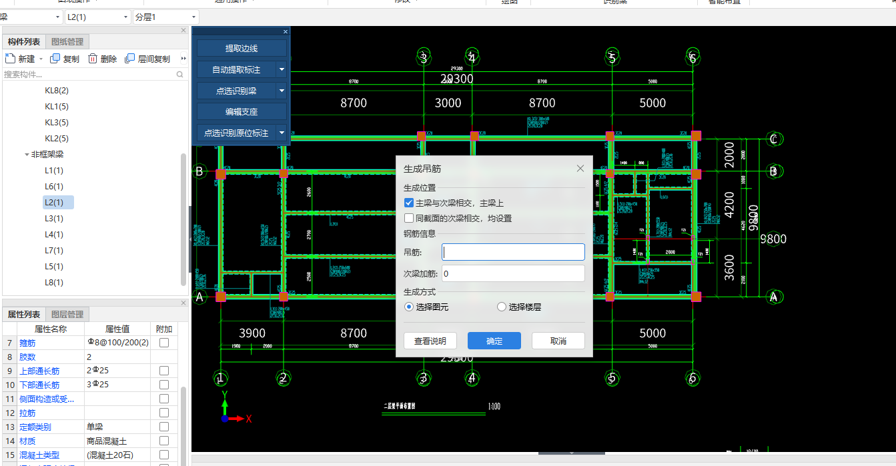Click the 单梁 property value cell
The width and height of the screenshot is (896, 466).
(x=117, y=427)
